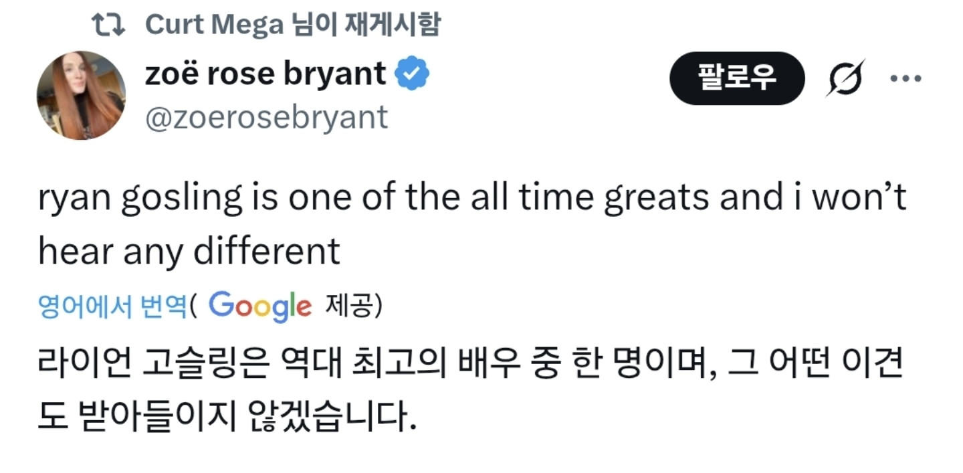Click the repost arrows icon above the tweet
Viewport: 963px width, 473px height.
(108, 25)
